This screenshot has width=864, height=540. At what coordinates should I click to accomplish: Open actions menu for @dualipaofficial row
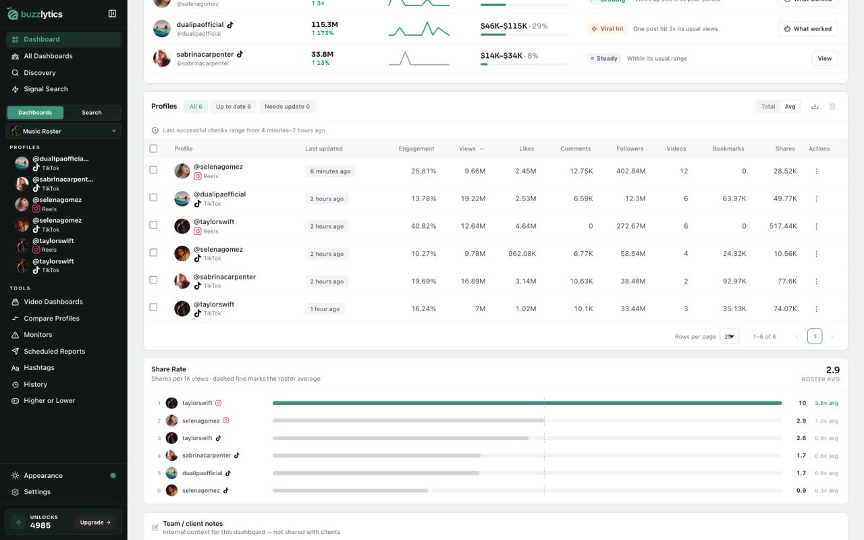tap(816, 199)
